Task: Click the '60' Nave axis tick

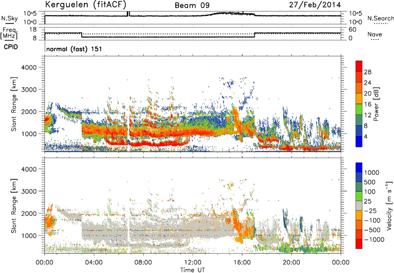Action: click(x=353, y=30)
